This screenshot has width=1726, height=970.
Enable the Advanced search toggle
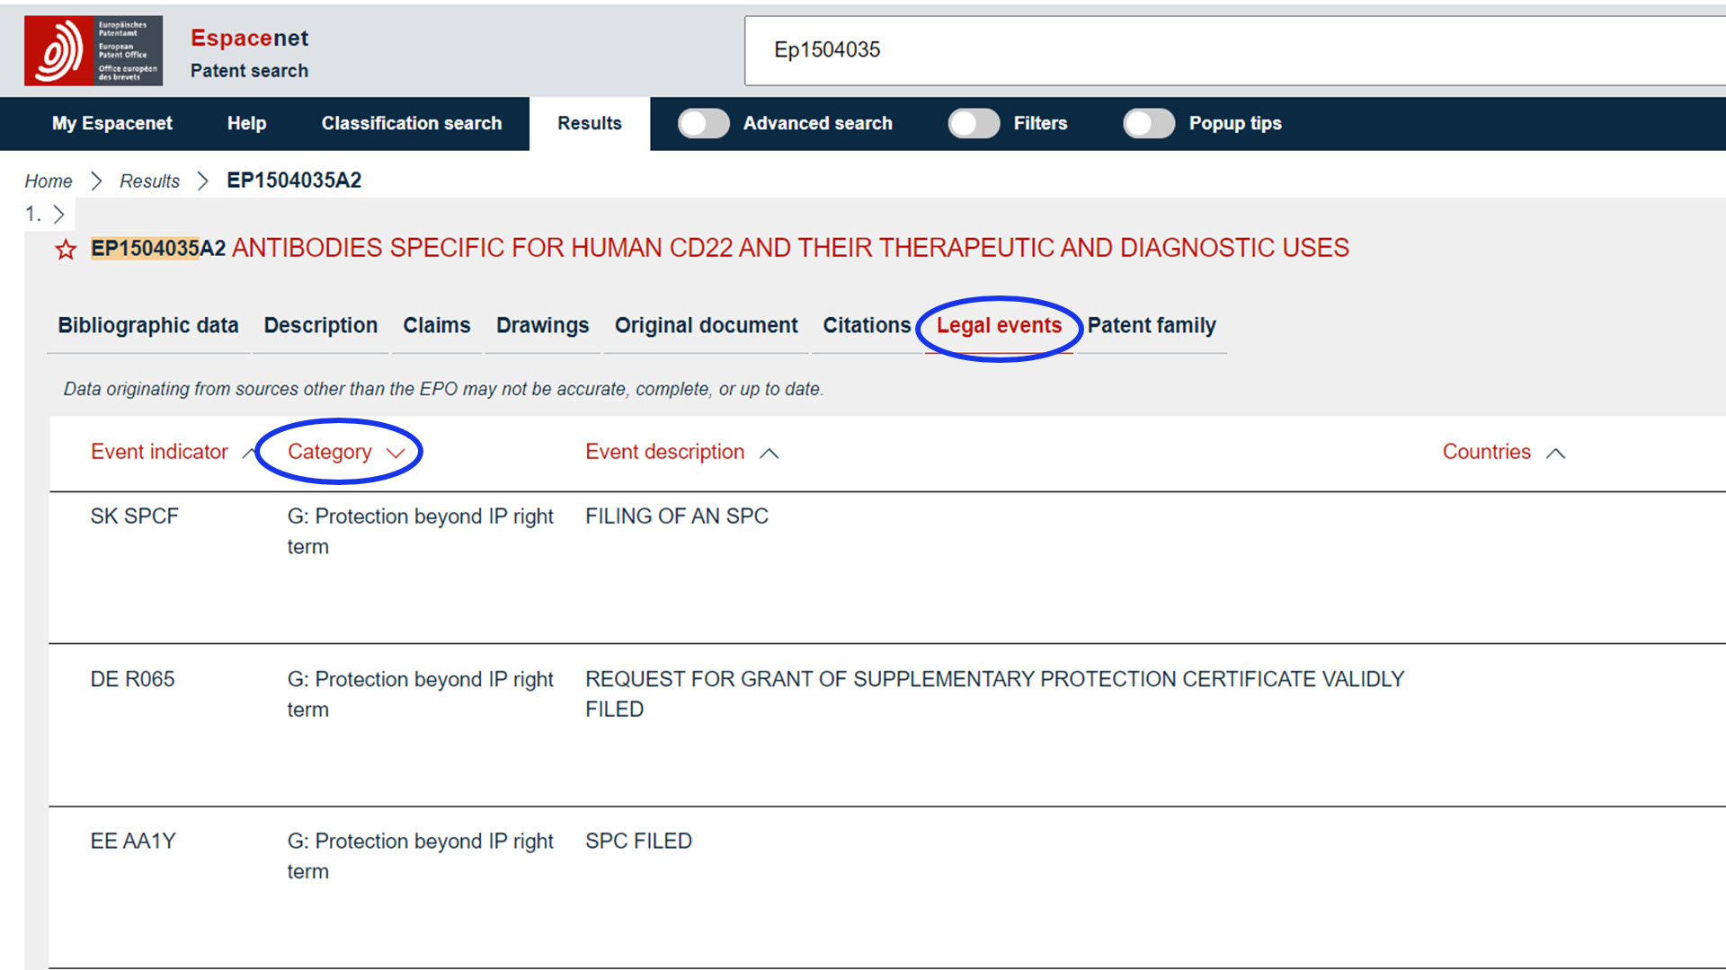pos(703,123)
